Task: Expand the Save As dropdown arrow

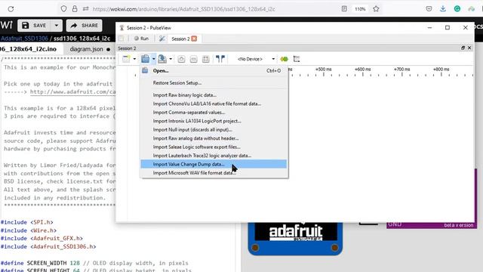Action: click(x=171, y=59)
